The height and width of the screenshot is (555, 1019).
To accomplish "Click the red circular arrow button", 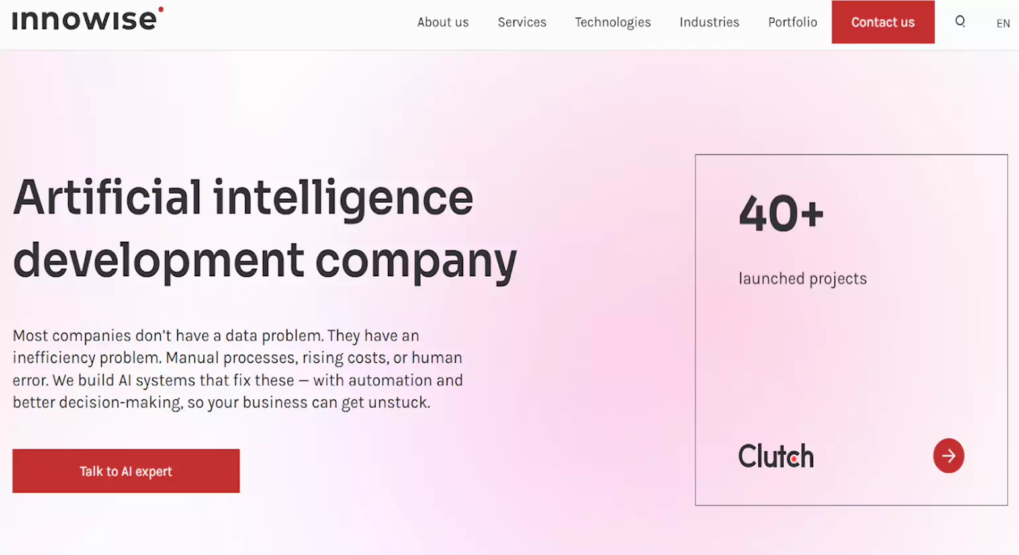I will (948, 456).
